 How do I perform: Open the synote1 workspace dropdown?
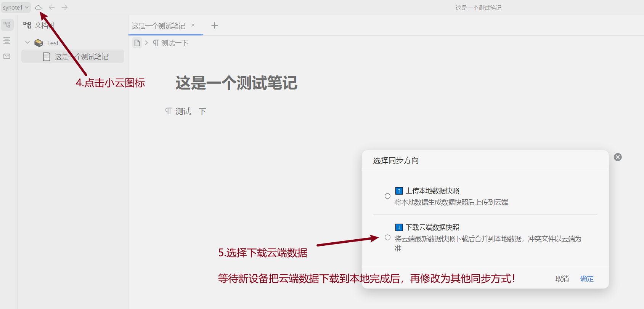coord(16,7)
